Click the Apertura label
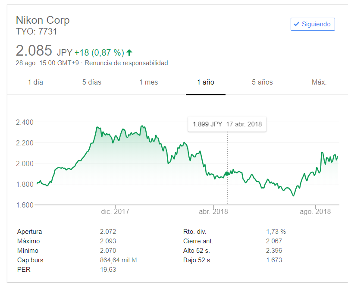The image size is (348, 283). [x=29, y=232]
